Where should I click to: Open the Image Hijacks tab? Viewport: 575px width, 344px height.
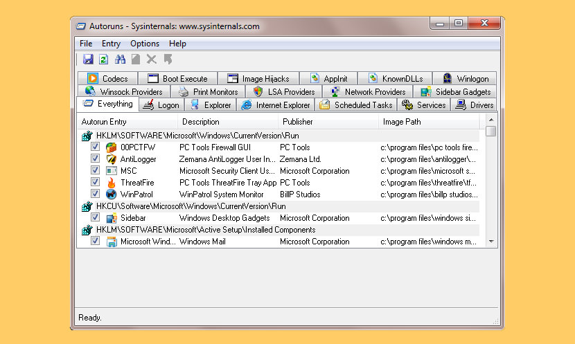click(x=258, y=78)
